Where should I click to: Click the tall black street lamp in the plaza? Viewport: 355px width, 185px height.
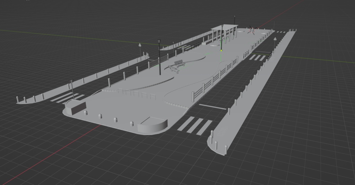tap(159, 57)
